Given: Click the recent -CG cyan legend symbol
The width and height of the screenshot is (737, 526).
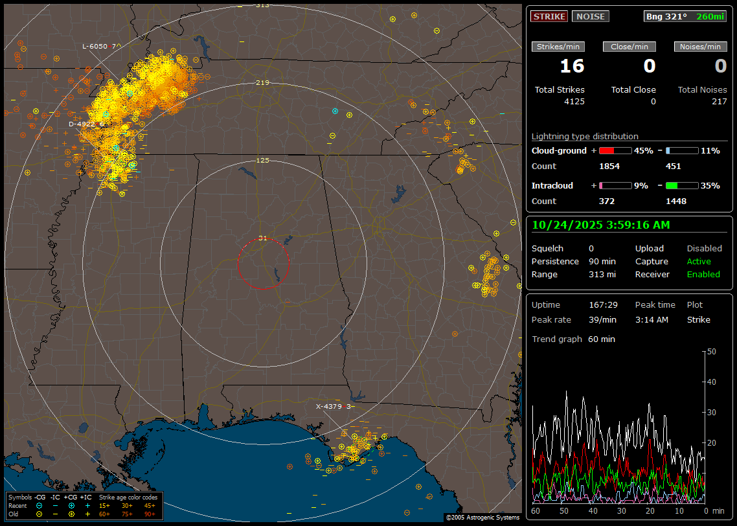Looking at the screenshot, I should tap(40, 505).
